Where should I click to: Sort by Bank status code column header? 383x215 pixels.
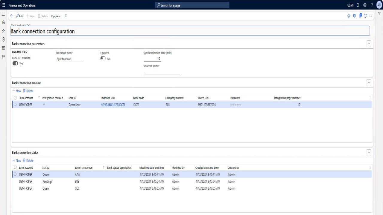click(x=83, y=168)
